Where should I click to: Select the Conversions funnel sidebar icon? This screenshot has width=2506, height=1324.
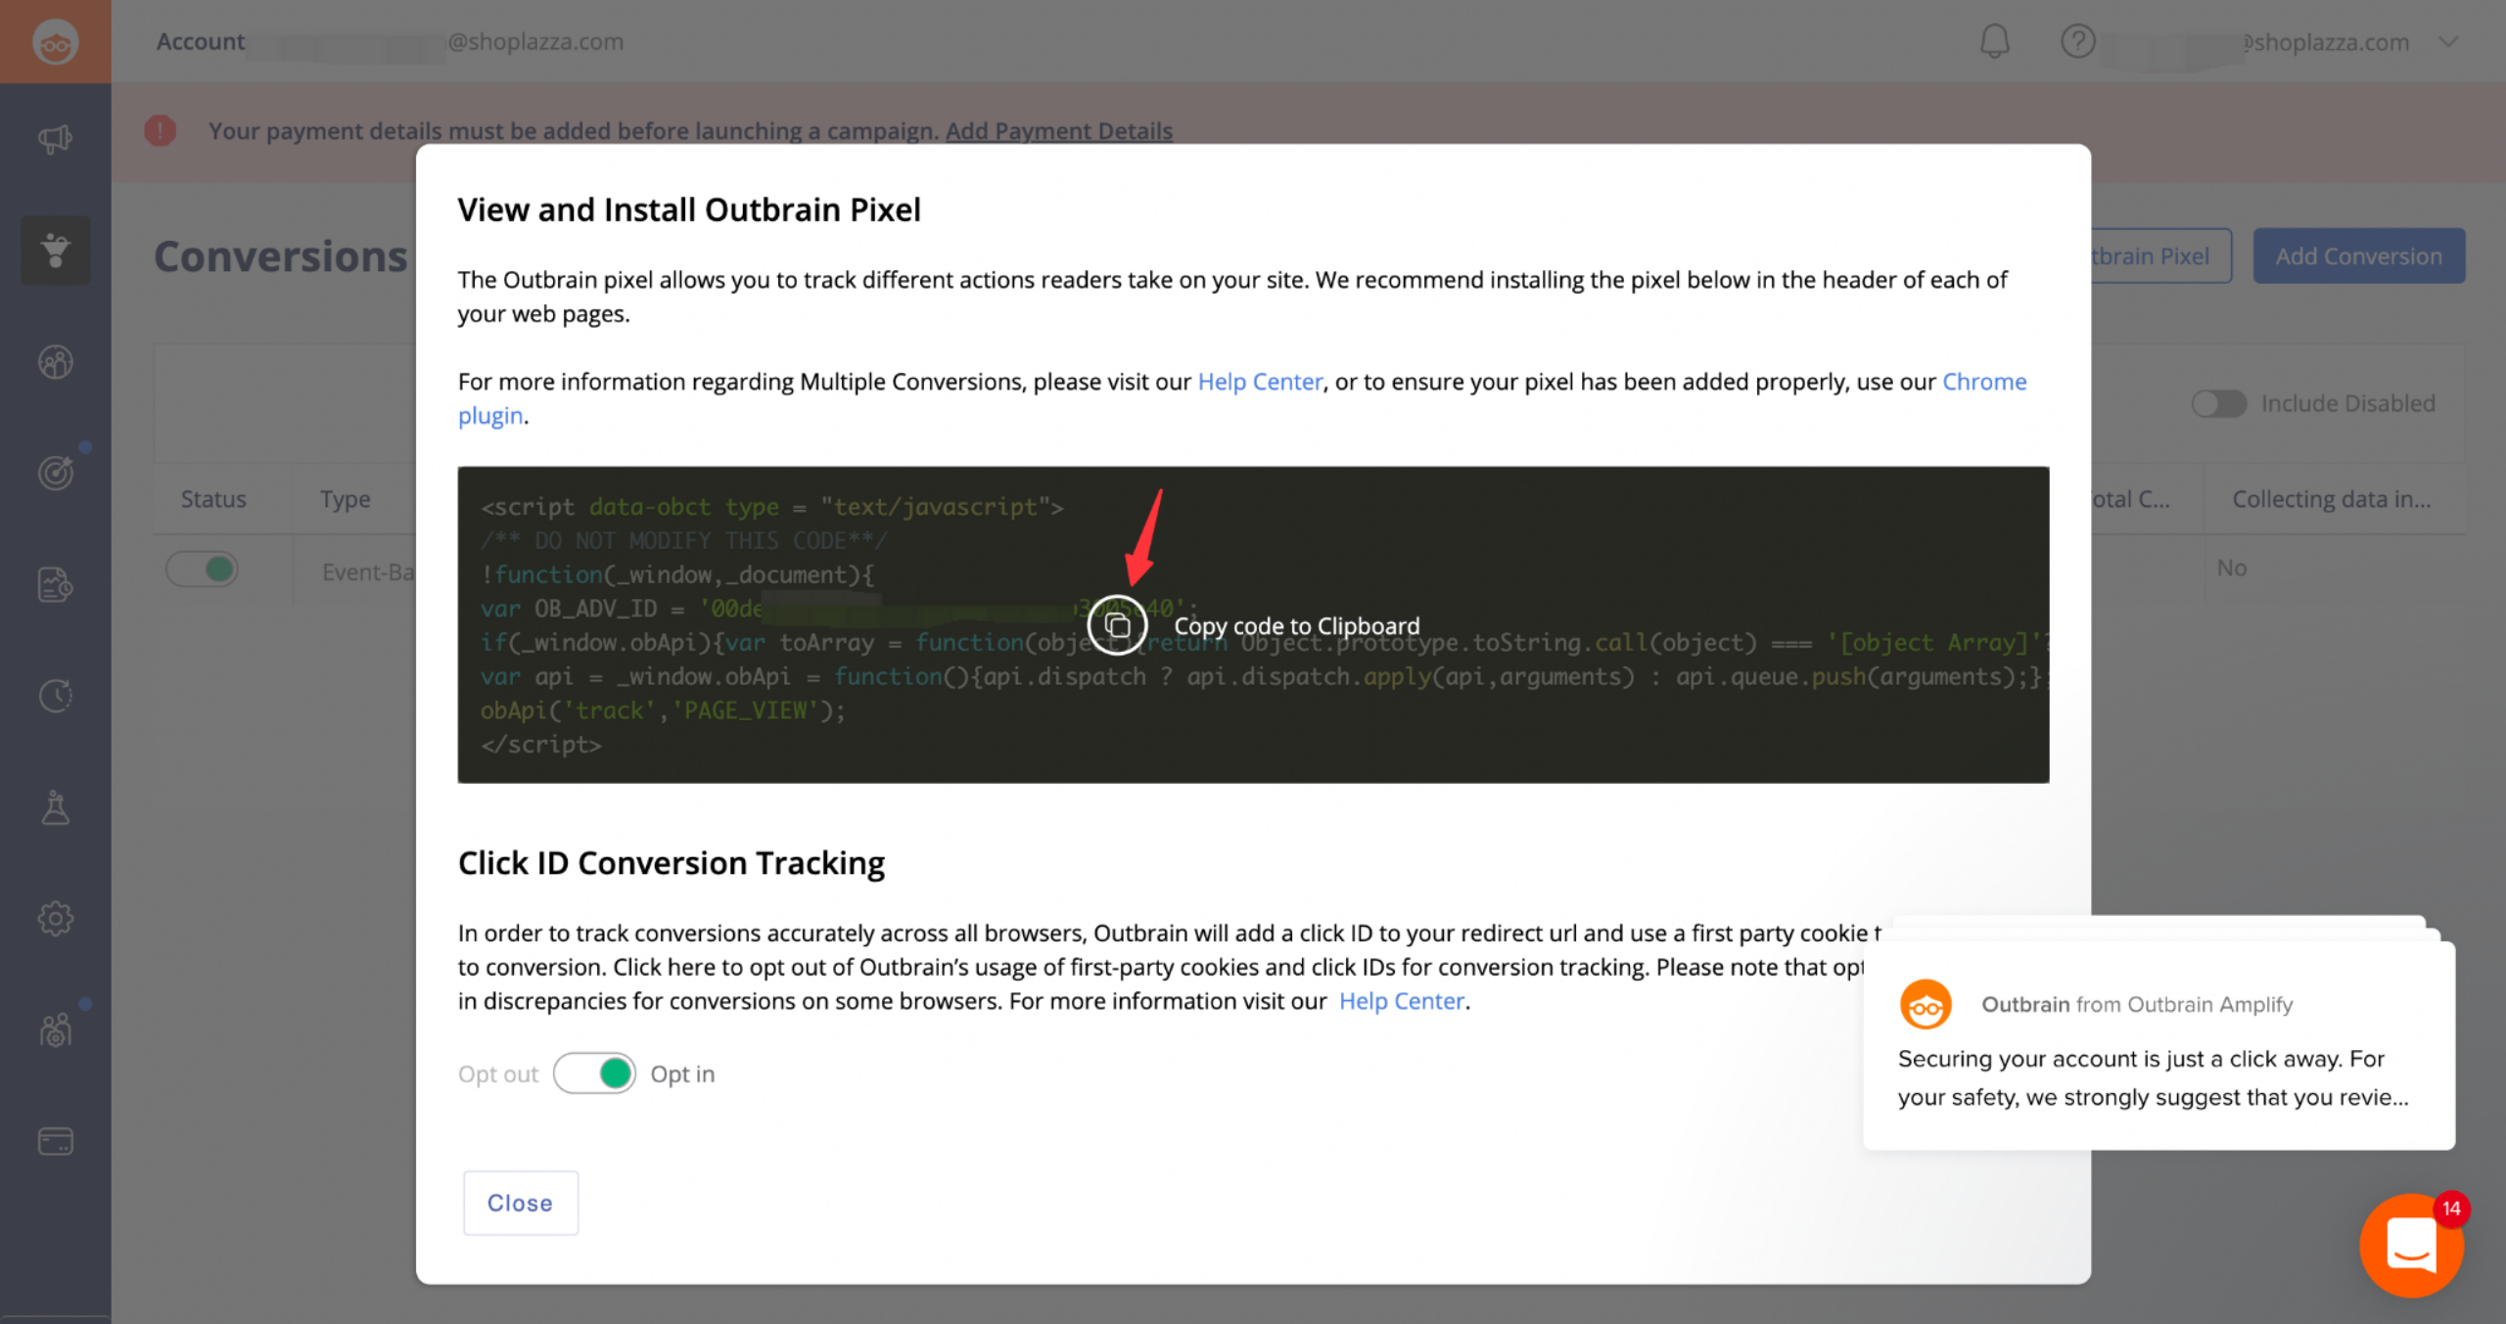55,251
